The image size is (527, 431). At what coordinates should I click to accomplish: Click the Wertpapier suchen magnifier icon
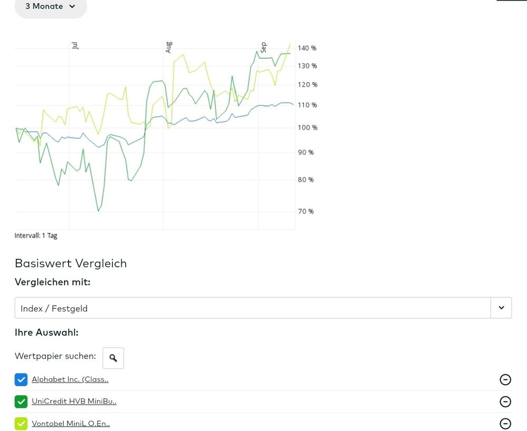click(113, 358)
